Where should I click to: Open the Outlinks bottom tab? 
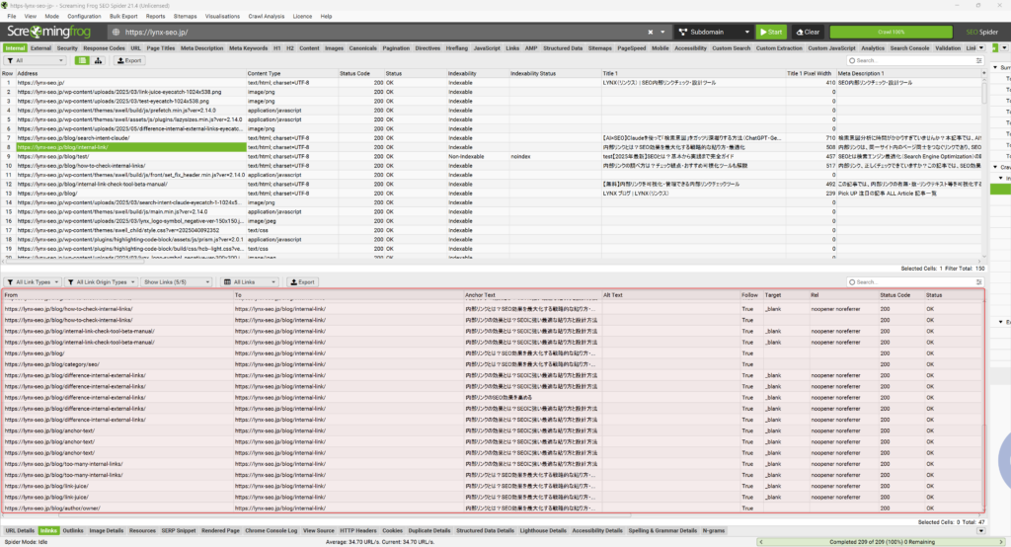73,530
